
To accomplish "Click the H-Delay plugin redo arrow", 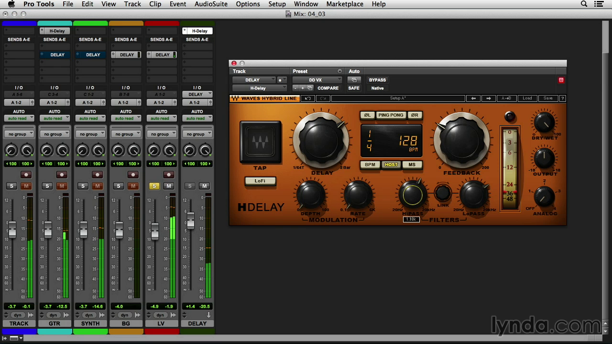I will coord(323,98).
